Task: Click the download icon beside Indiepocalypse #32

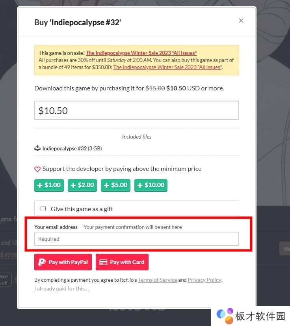Action: (x=37, y=148)
